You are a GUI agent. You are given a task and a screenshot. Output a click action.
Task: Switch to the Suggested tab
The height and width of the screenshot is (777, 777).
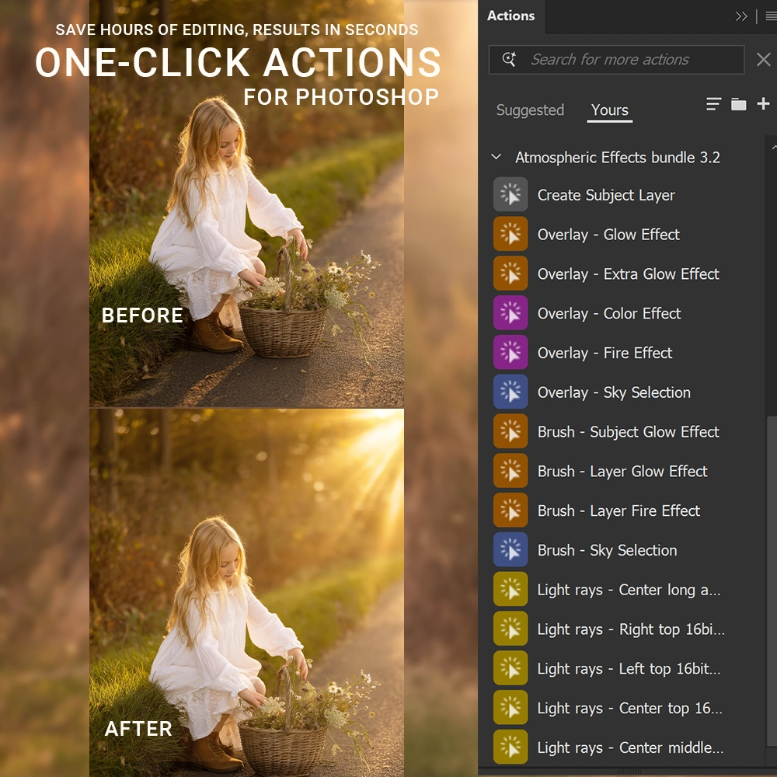(x=530, y=110)
